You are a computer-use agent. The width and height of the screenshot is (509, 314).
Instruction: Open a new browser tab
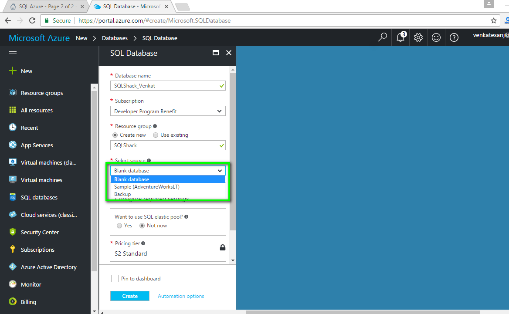click(x=183, y=7)
